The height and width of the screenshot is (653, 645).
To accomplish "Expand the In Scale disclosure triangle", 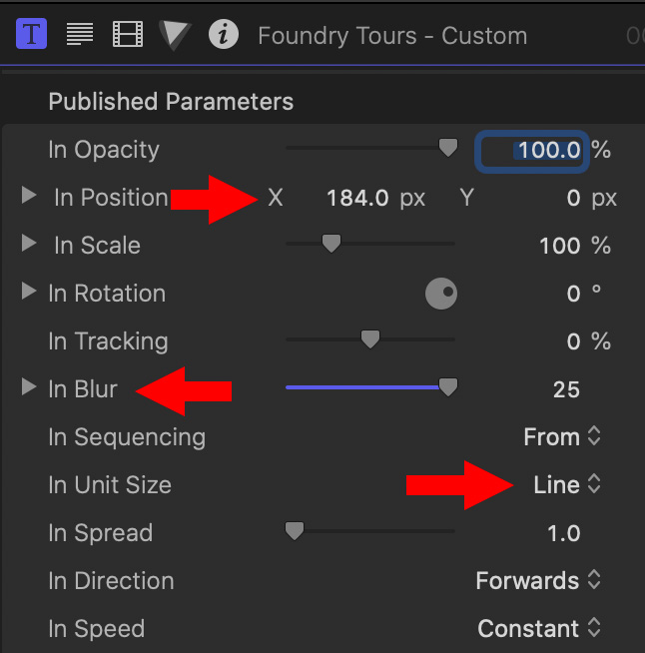I will (x=29, y=244).
